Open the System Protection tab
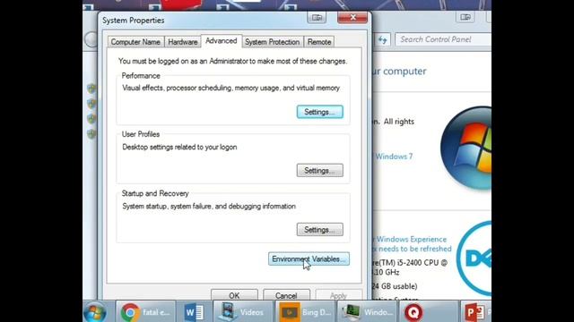This screenshot has height=322, width=574. 272,42
